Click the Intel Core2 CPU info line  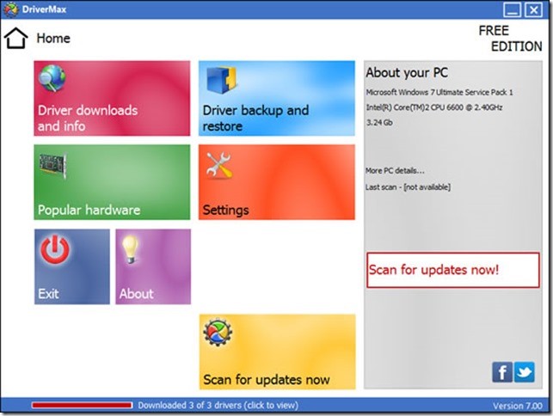pyautogui.click(x=433, y=107)
